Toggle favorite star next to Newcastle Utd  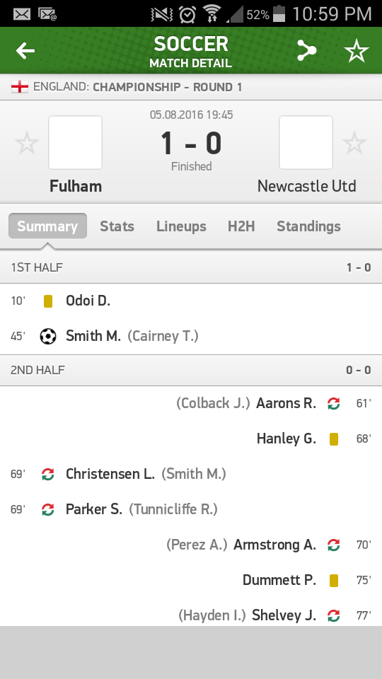(354, 144)
